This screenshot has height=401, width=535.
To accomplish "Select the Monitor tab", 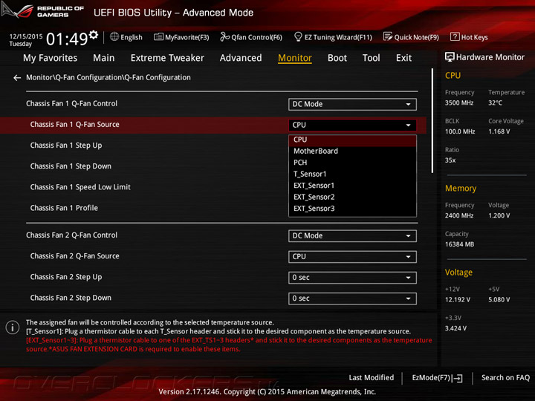I will click(x=295, y=58).
